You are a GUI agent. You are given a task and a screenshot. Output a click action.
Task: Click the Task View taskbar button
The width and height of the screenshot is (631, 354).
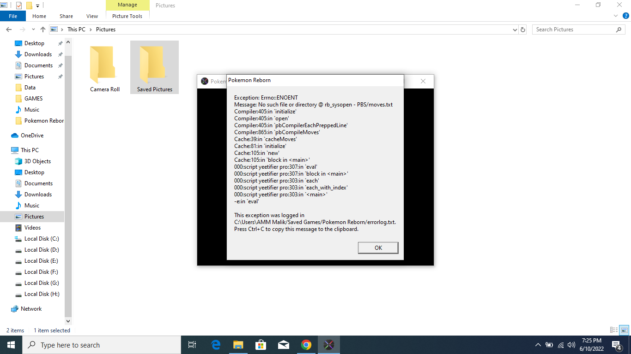[192, 345]
